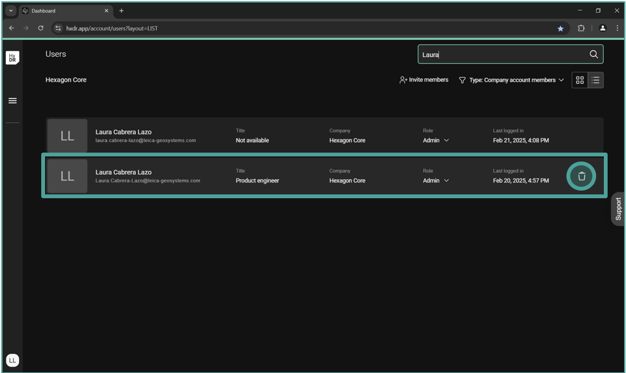Select the Dashboard browser tab
Image resolution: width=626 pixels, height=373 pixels.
63,11
